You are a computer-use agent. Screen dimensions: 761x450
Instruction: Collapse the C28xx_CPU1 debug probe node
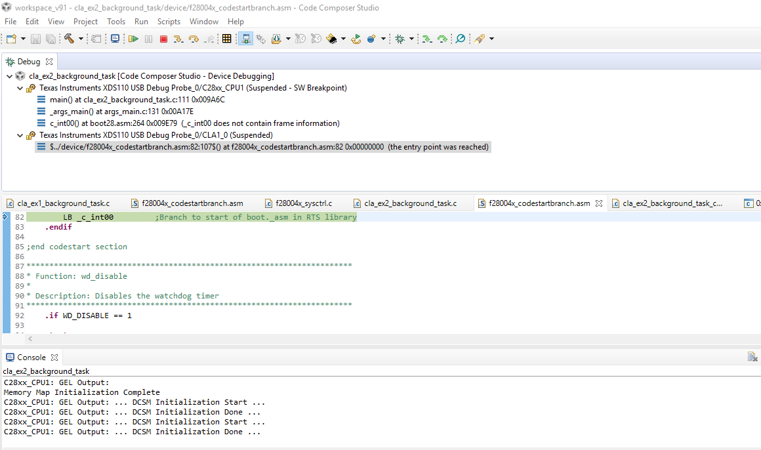[x=20, y=88]
